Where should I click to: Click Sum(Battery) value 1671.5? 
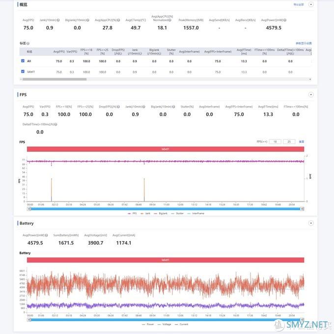tap(66, 243)
